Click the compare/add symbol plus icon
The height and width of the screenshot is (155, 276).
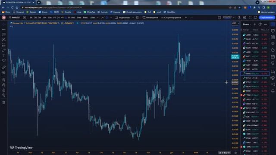[25, 18]
